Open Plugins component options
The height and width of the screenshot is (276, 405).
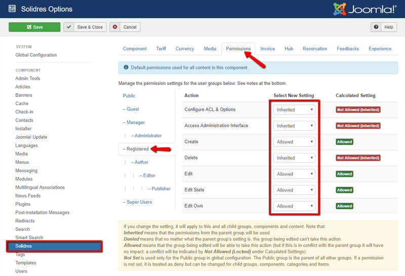23,204
